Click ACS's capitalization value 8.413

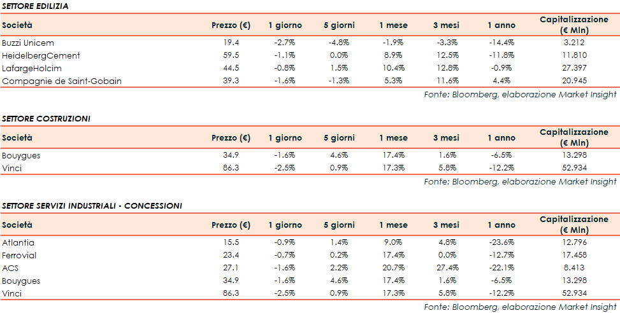[x=574, y=268]
